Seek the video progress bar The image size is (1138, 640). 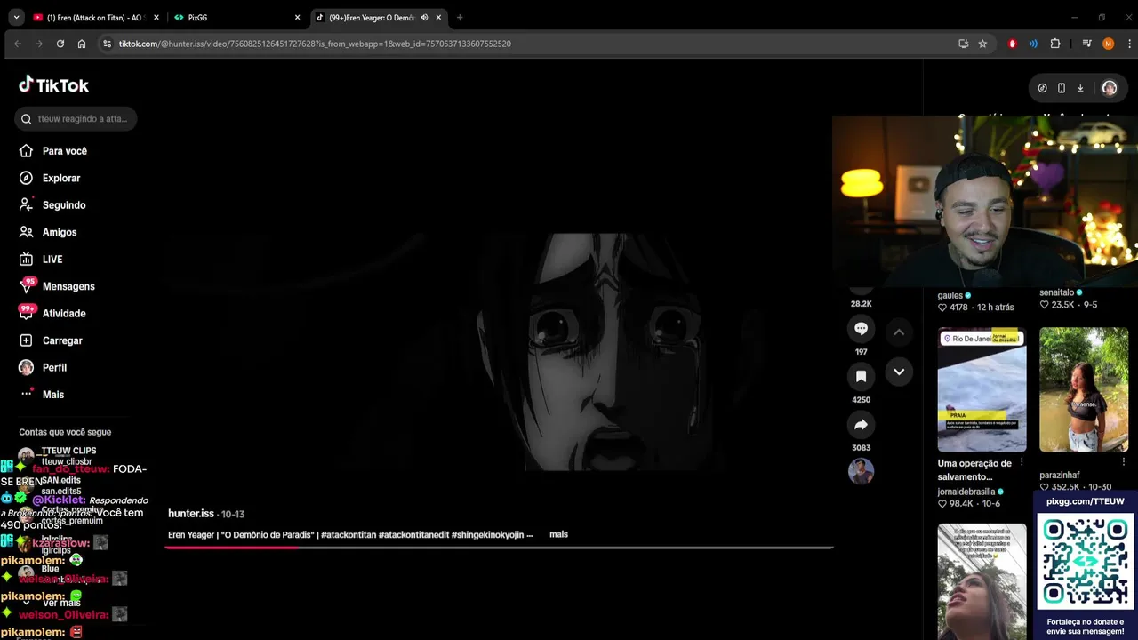498,547
